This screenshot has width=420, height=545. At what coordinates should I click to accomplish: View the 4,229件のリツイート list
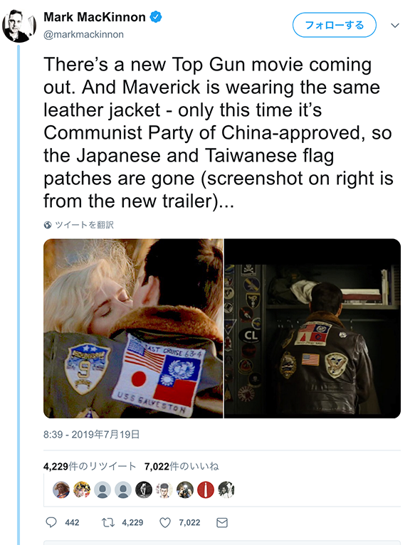pos(90,466)
